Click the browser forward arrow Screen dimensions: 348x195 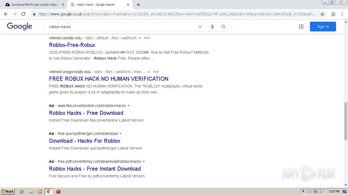click(x=15, y=14)
